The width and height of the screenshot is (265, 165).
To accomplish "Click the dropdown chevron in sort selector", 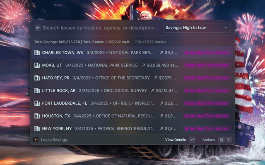I will 226,28.
